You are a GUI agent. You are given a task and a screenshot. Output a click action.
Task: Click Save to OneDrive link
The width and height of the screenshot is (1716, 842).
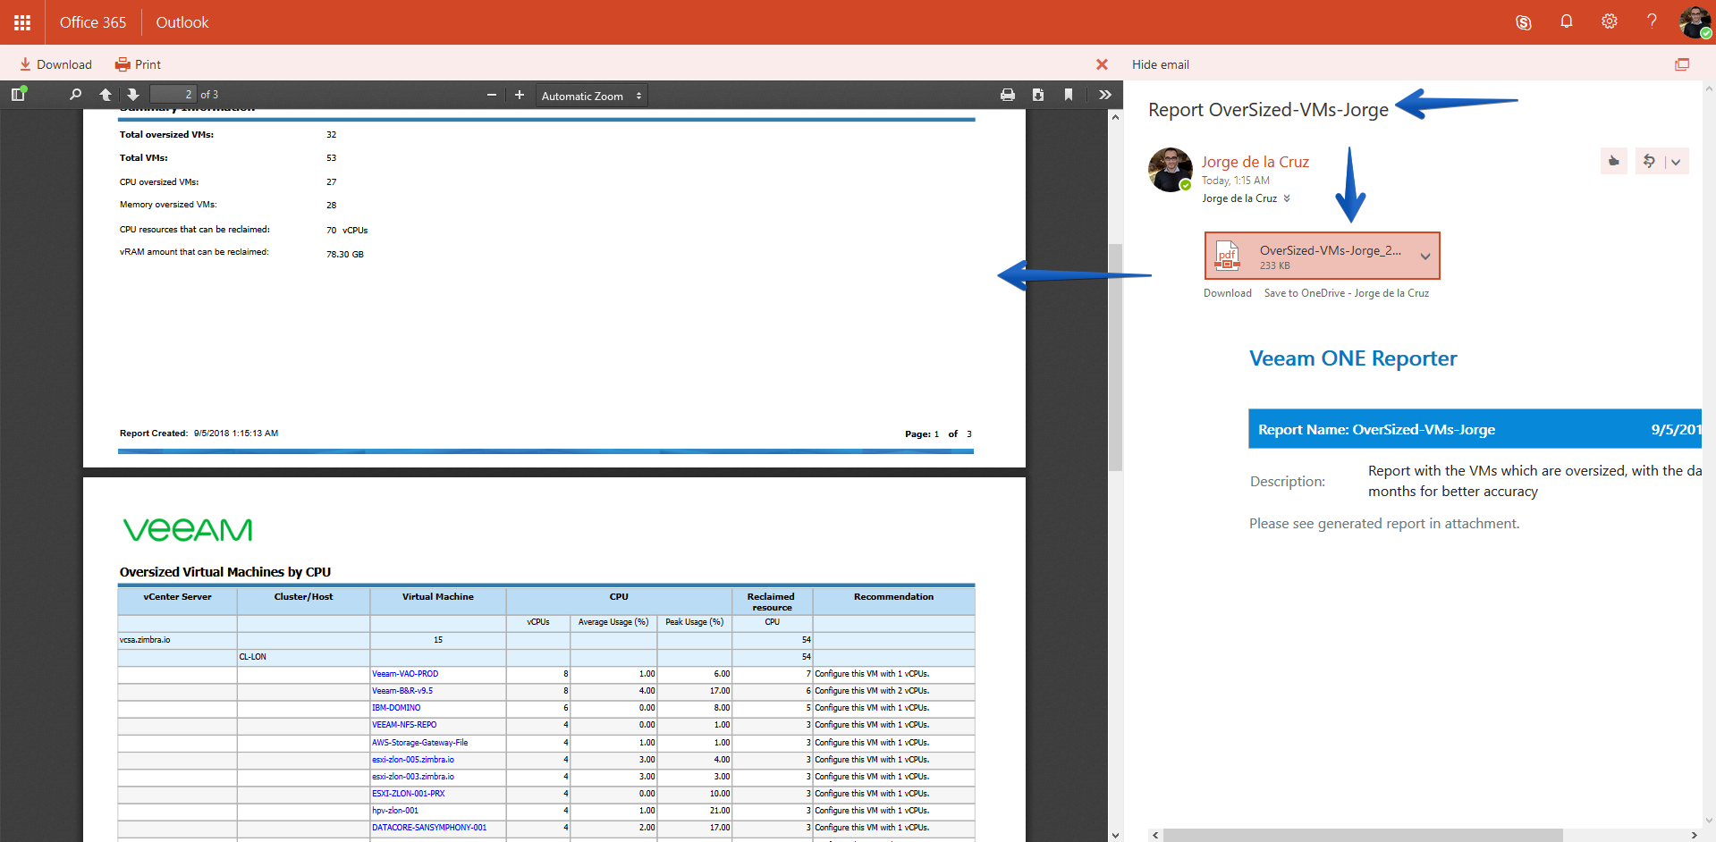pos(1346,293)
